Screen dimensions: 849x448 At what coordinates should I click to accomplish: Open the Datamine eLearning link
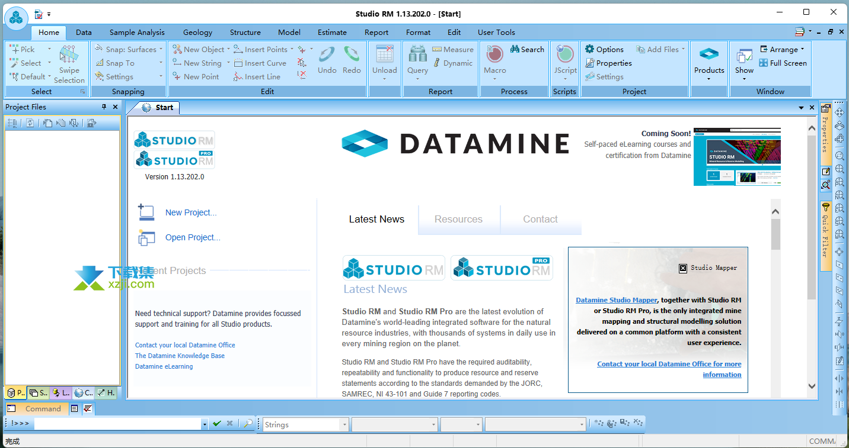(164, 366)
